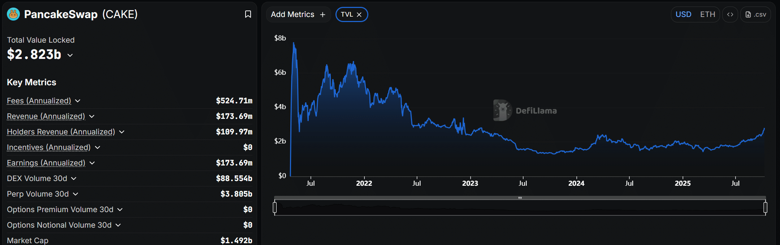This screenshot has height=245, width=780.
Task: Remove the TVL metric with X
Action: point(359,14)
